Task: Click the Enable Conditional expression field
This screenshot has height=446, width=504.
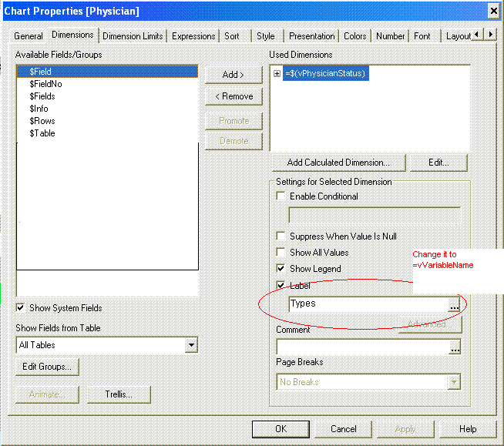Action: pyautogui.click(x=375, y=215)
